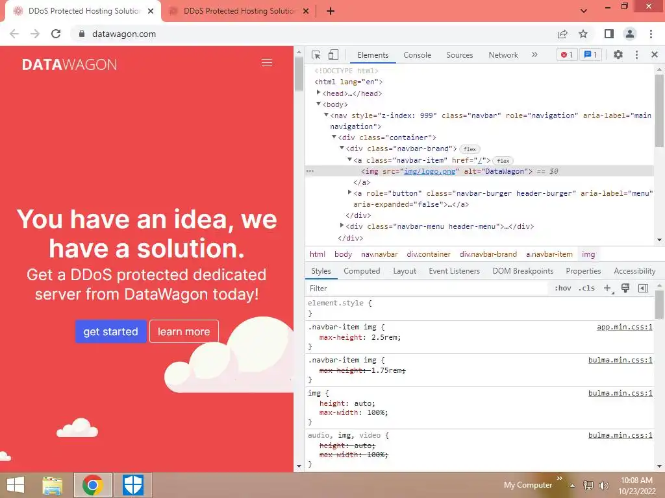Bookmark this page with star icon
This screenshot has width=665, height=498.
[x=583, y=34]
